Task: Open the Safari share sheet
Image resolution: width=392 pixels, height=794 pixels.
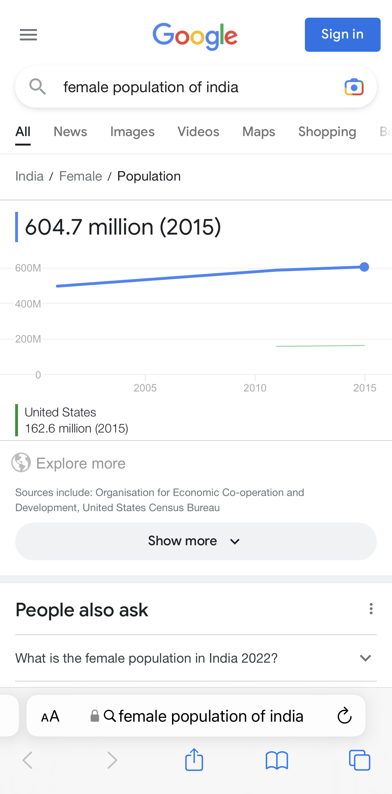Action: pyautogui.click(x=194, y=760)
